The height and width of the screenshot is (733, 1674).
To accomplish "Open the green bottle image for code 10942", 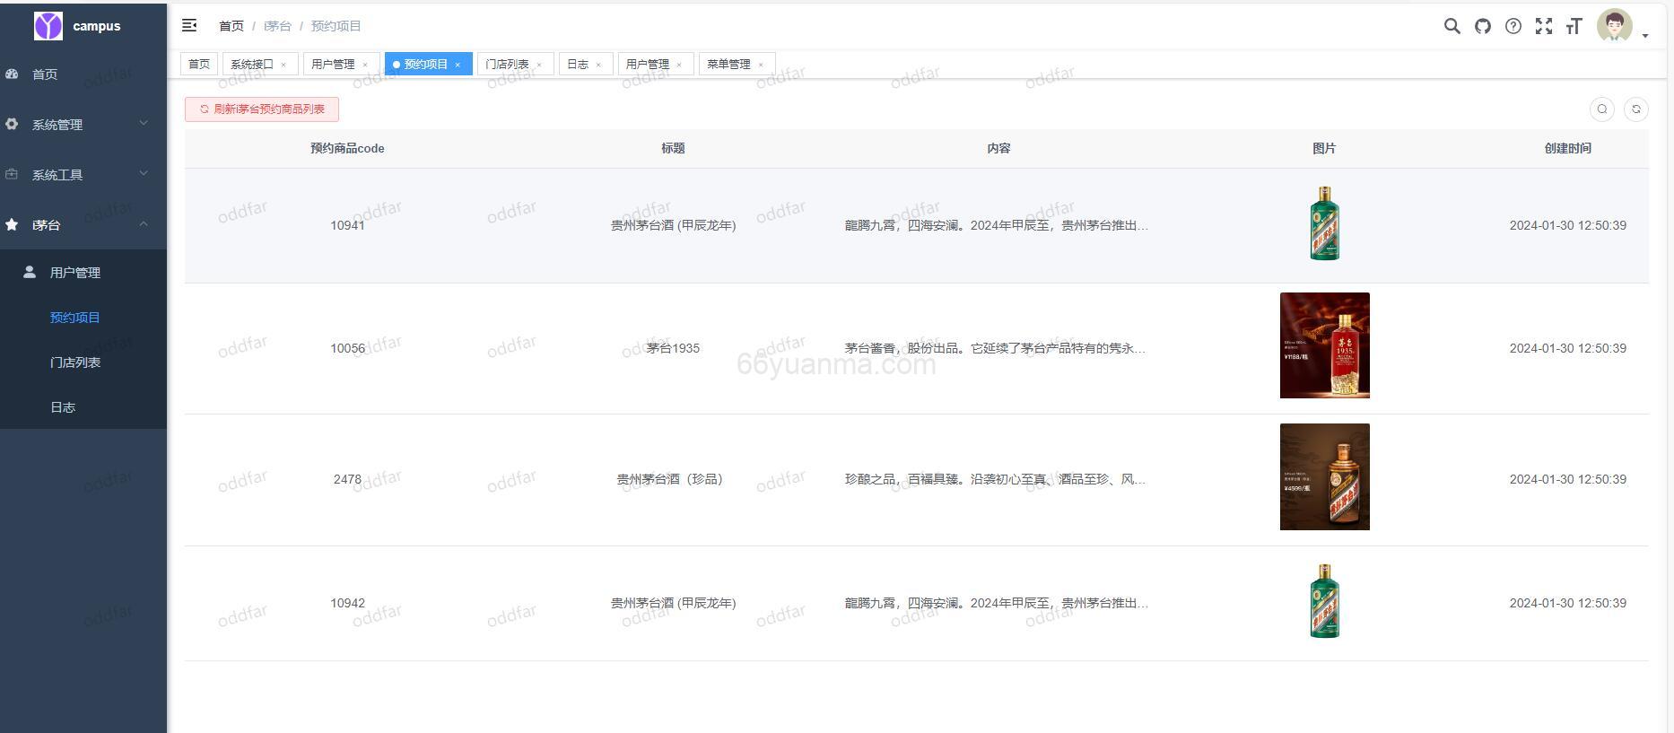I will [x=1324, y=601].
